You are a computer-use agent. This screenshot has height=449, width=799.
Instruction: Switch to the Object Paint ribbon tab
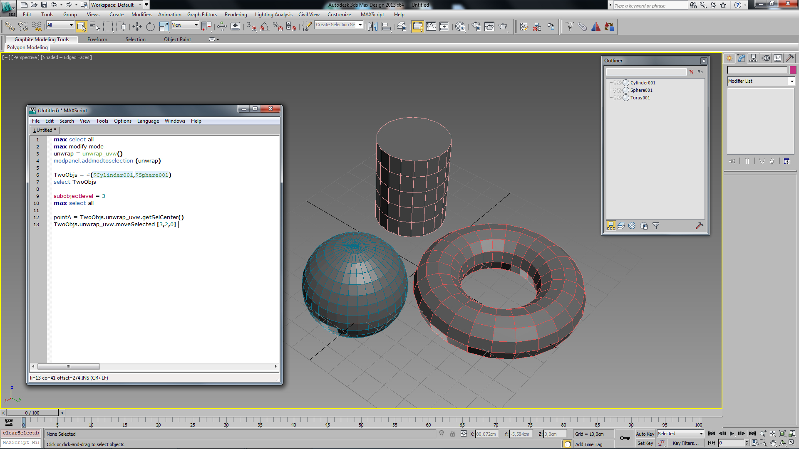177,39
